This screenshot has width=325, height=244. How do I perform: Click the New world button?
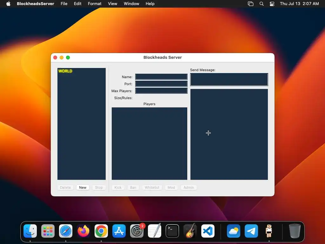click(x=83, y=187)
